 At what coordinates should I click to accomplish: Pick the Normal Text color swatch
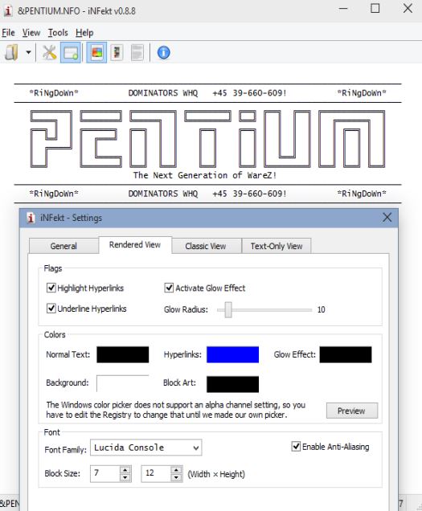pos(123,354)
